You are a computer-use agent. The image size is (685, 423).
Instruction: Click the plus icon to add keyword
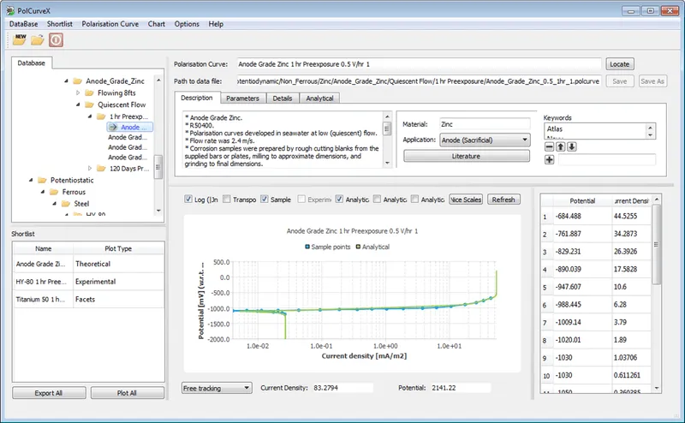[549, 159]
